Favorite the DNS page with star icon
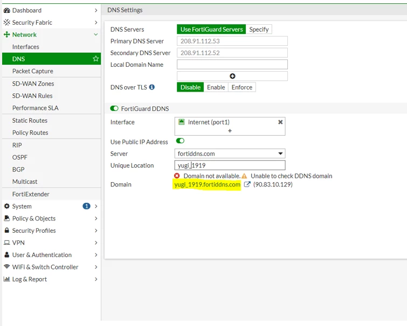407x326 pixels. 96,59
